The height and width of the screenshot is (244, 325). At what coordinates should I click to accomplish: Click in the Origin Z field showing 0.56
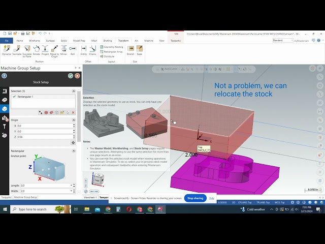[45, 137]
